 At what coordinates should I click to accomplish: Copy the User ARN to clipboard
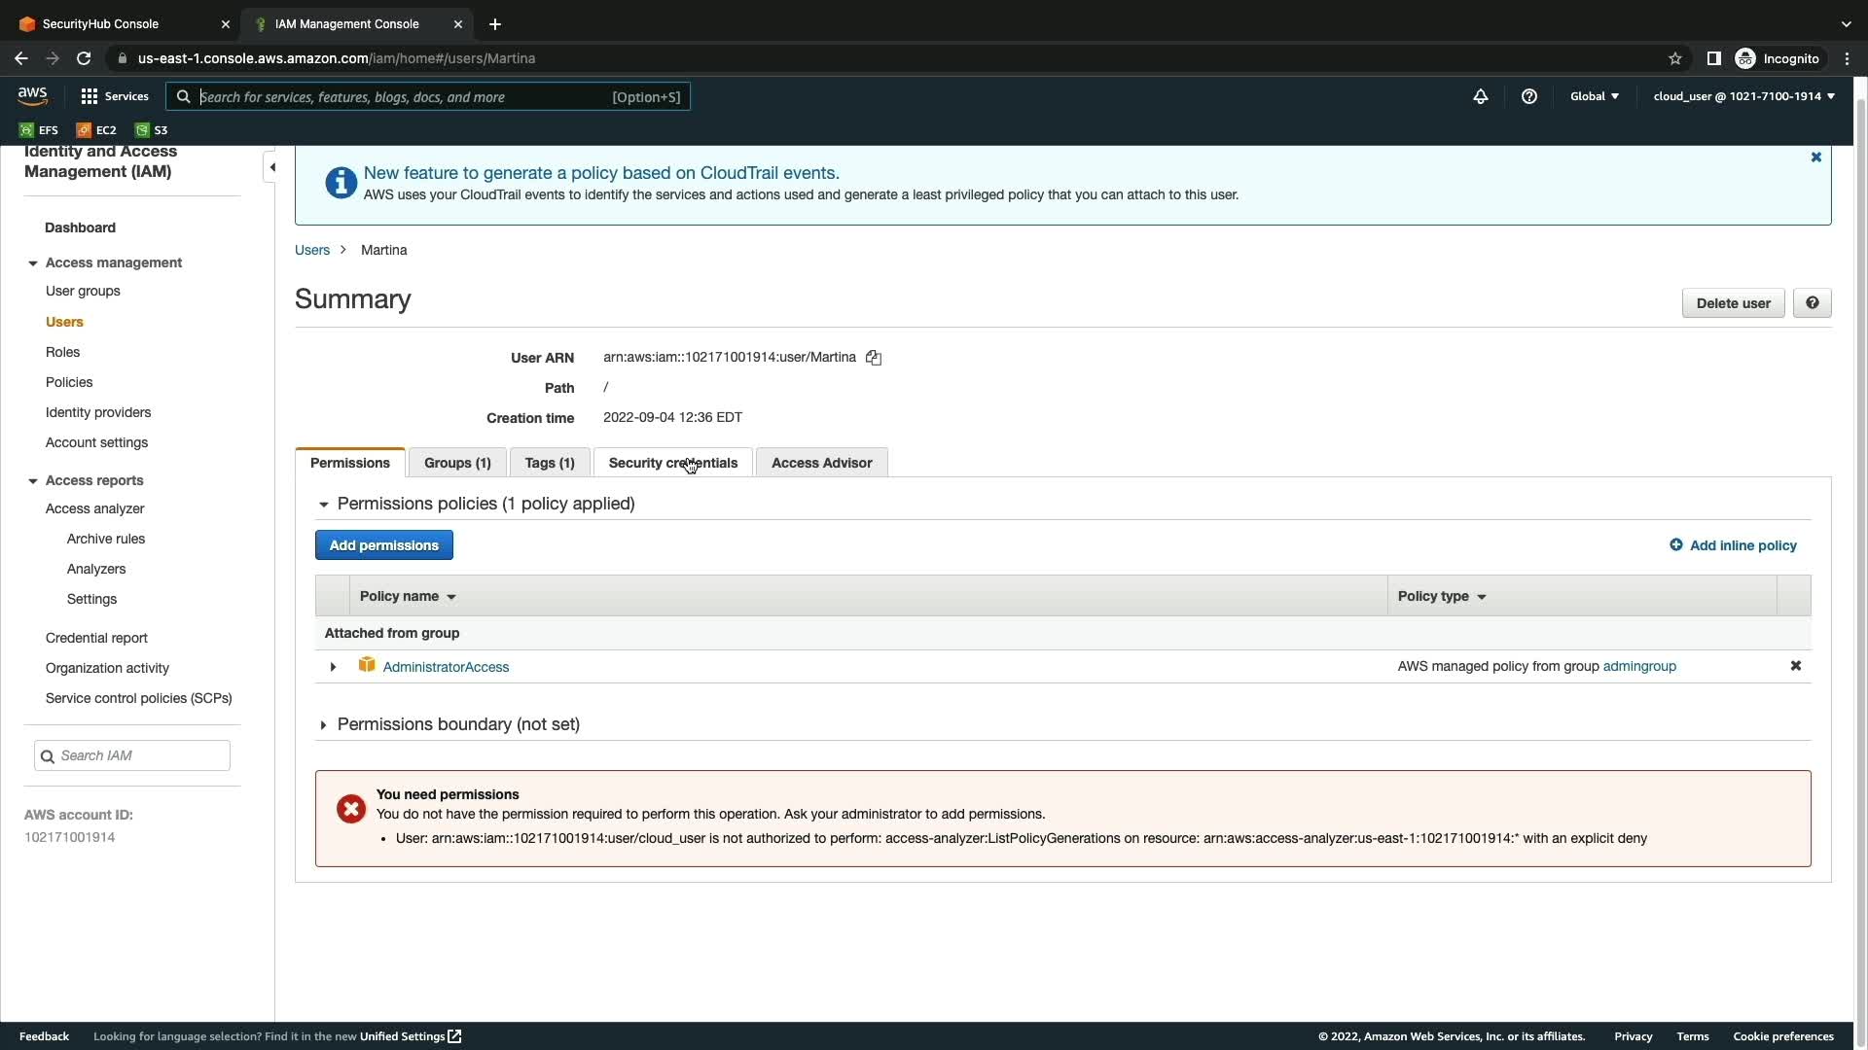pyautogui.click(x=874, y=358)
